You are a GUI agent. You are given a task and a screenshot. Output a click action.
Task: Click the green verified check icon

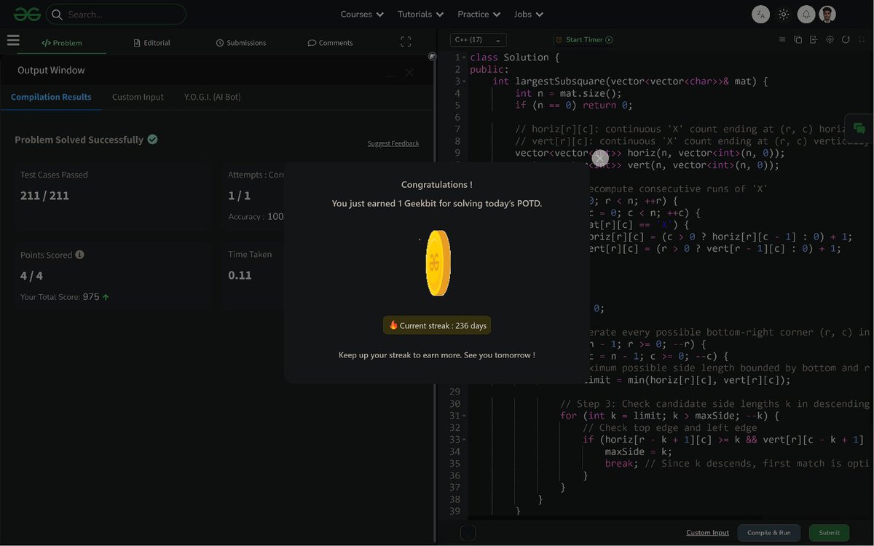click(152, 139)
